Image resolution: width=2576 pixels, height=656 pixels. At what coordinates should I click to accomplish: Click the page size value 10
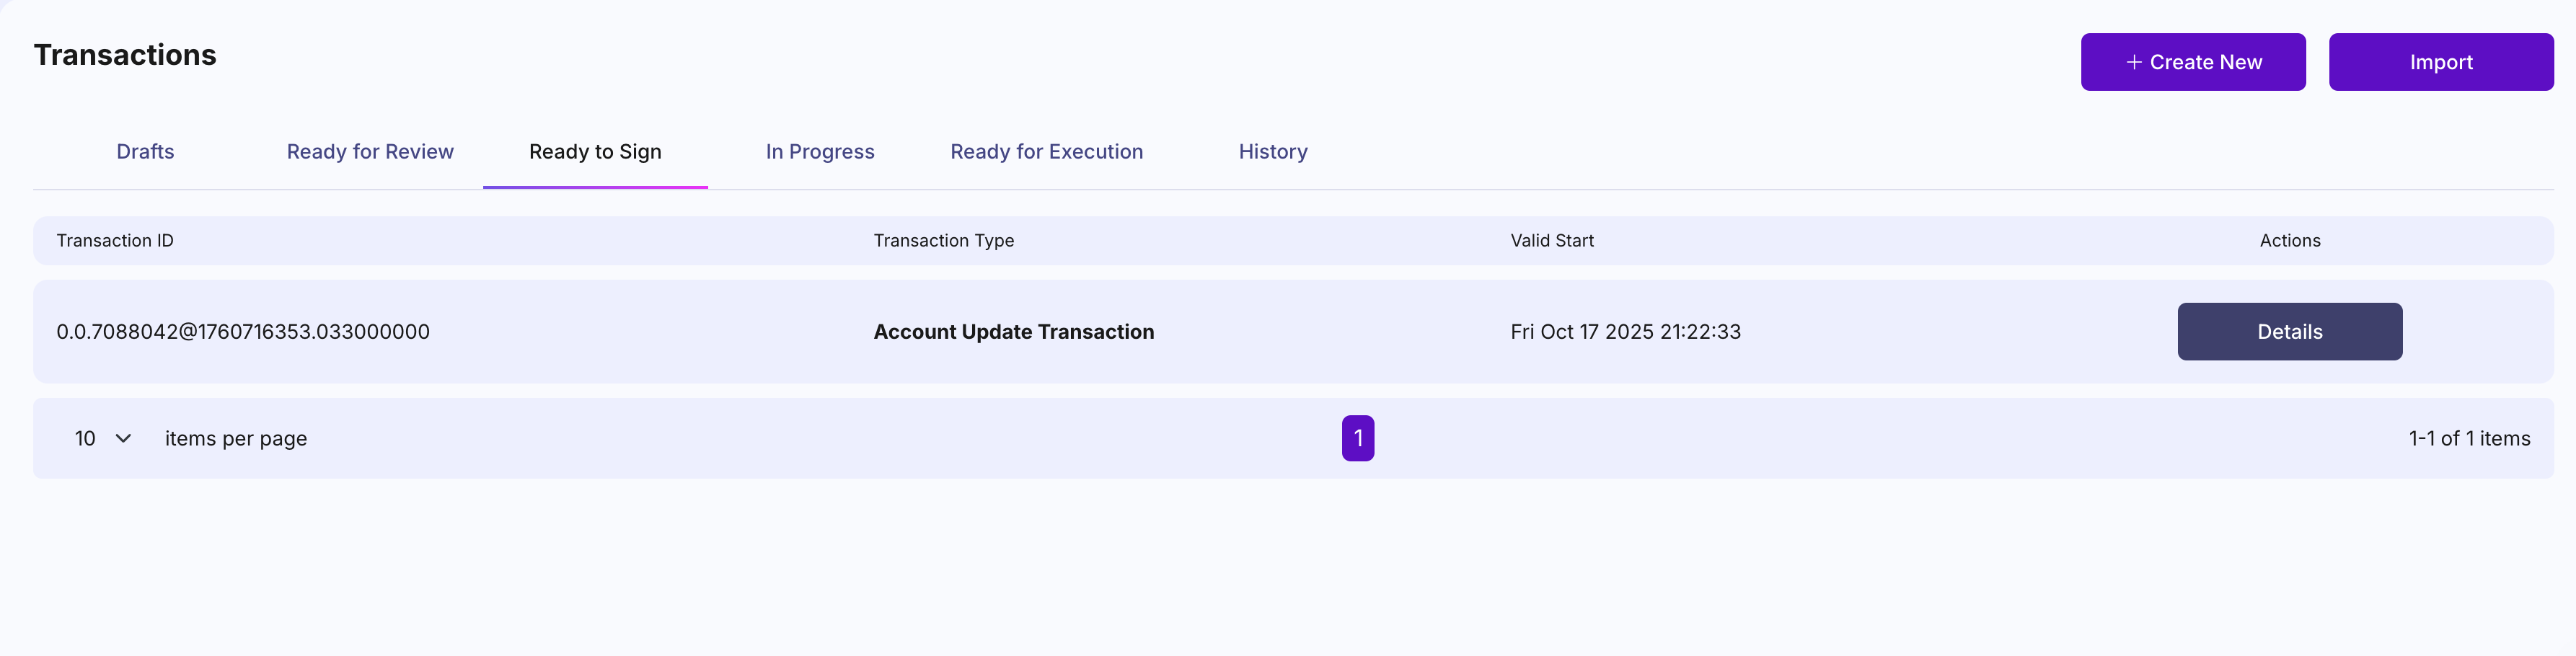pyautogui.click(x=86, y=438)
